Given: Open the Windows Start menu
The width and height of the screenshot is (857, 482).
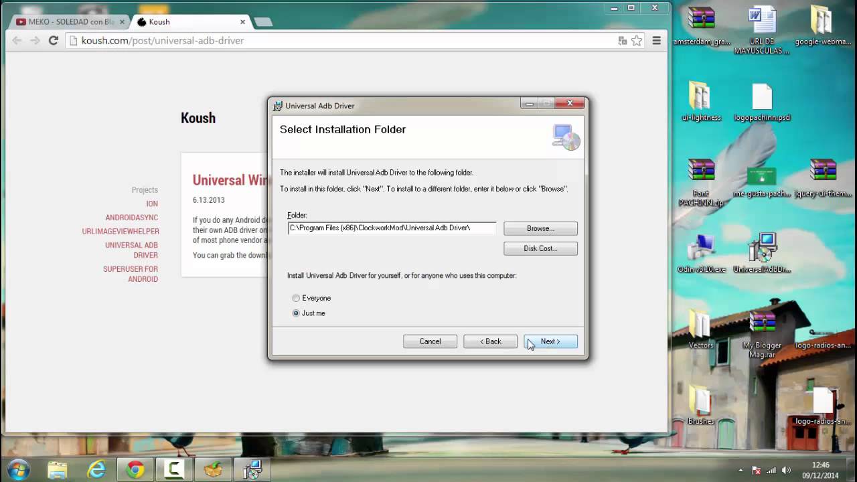Looking at the screenshot, I should click(18, 469).
